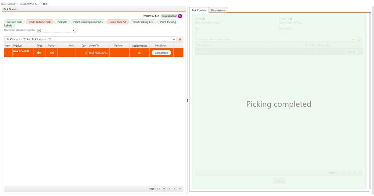Open the left grid filter settings gear
The width and height of the screenshot is (374, 196).
tap(180, 39)
